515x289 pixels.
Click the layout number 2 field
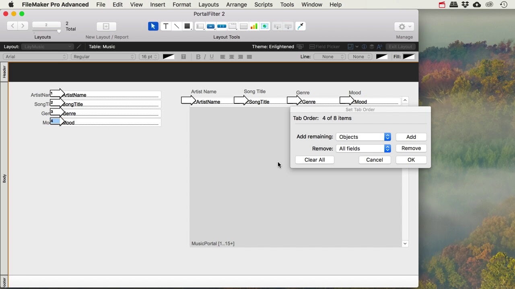[46, 25]
